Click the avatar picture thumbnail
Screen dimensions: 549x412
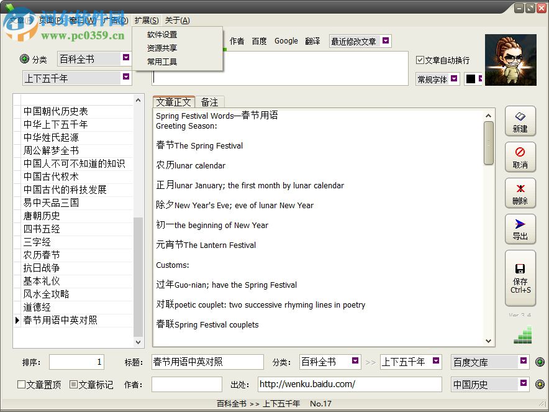pyautogui.click(x=510, y=60)
